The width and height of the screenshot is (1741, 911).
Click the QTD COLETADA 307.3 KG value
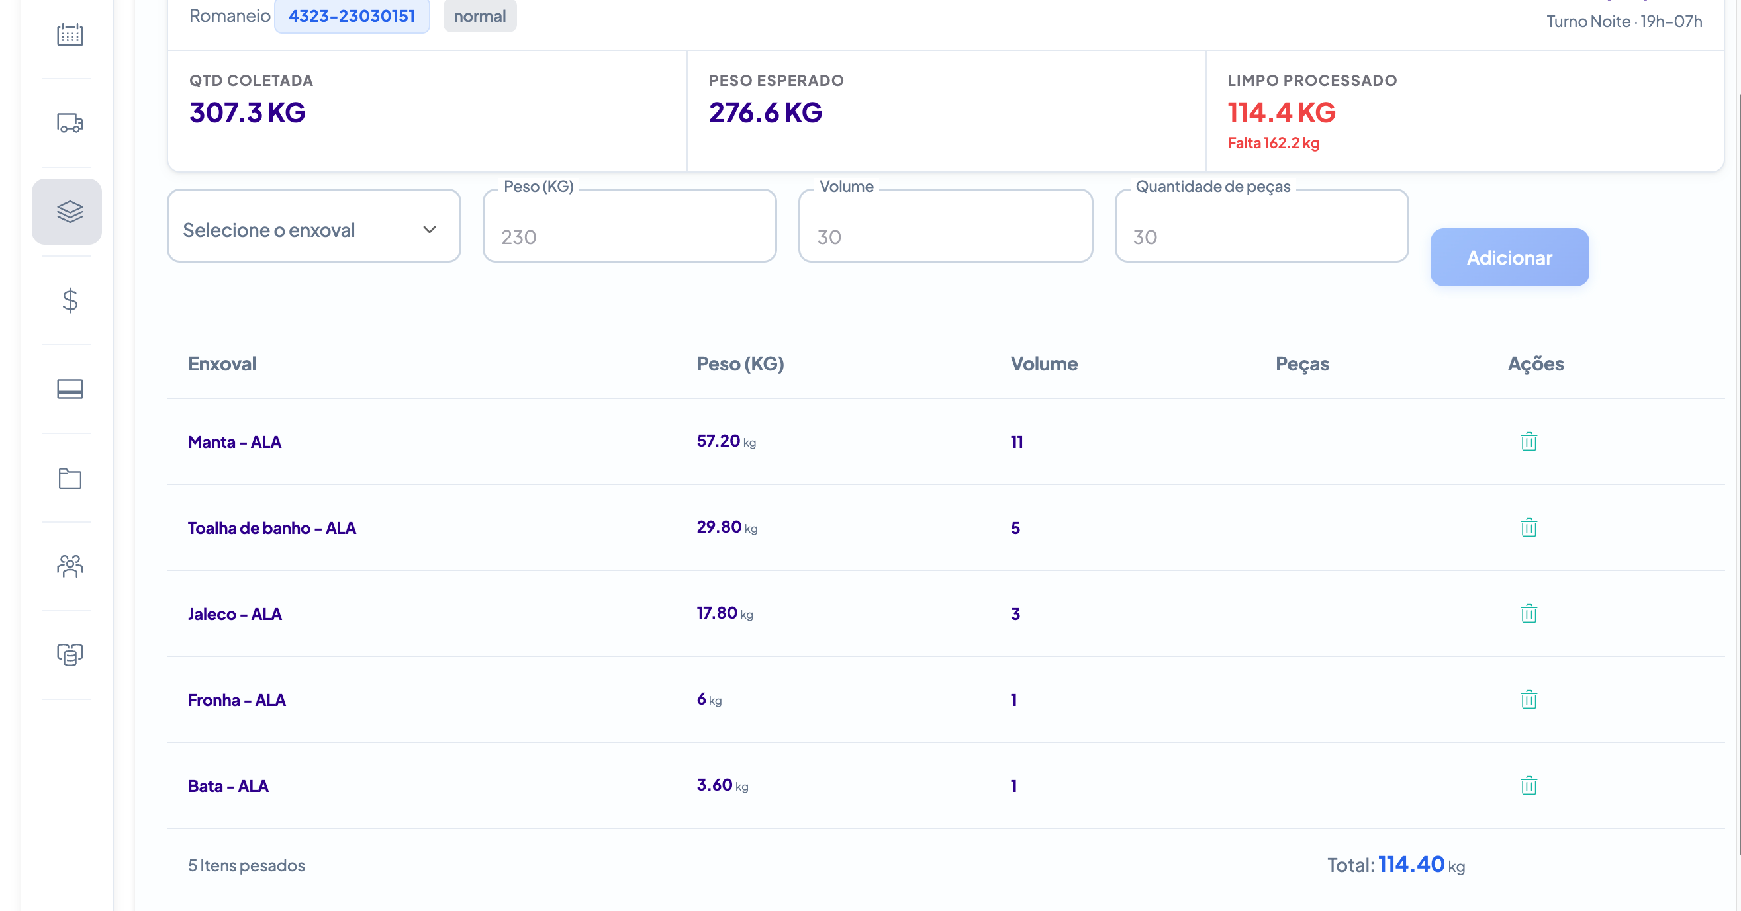(x=248, y=112)
